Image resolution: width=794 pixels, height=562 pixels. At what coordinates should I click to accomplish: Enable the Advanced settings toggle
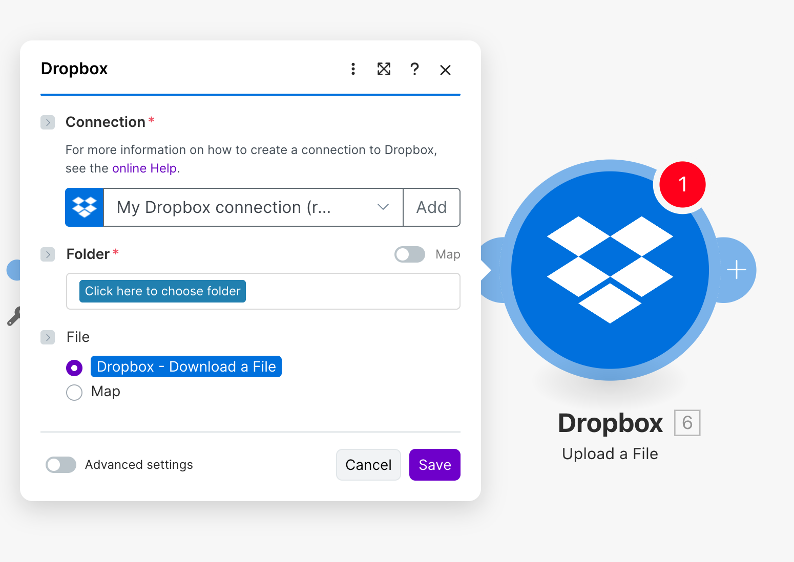(61, 465)
